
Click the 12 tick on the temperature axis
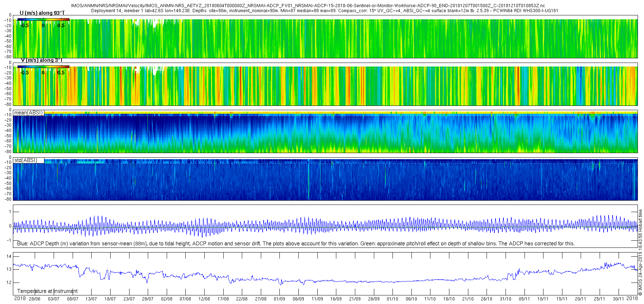(x=9, y=283)
